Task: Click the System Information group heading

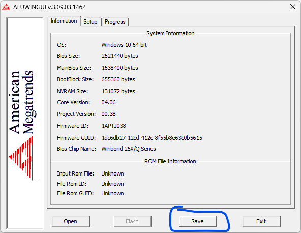Action: (170, 33)
